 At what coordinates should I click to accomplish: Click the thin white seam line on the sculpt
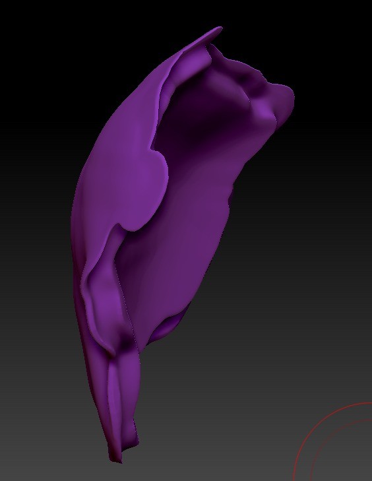click(x=126, y=301)
